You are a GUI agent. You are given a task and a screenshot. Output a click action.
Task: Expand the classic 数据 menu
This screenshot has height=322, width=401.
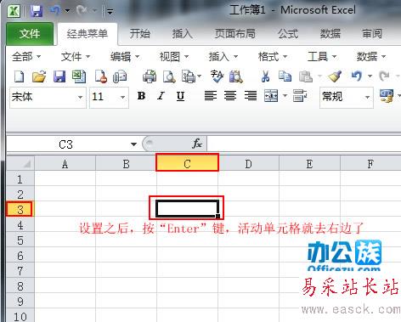tap(371, 57)
